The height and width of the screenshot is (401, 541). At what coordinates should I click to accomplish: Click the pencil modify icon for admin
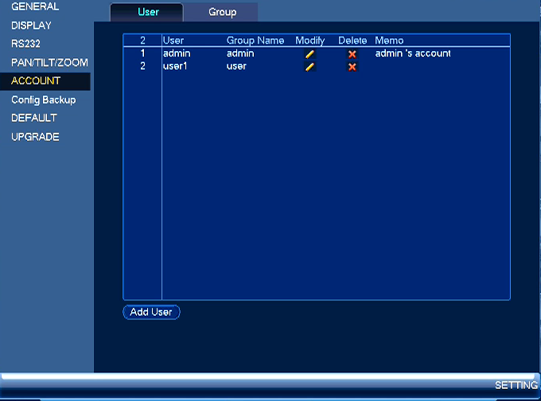point(309,54)
